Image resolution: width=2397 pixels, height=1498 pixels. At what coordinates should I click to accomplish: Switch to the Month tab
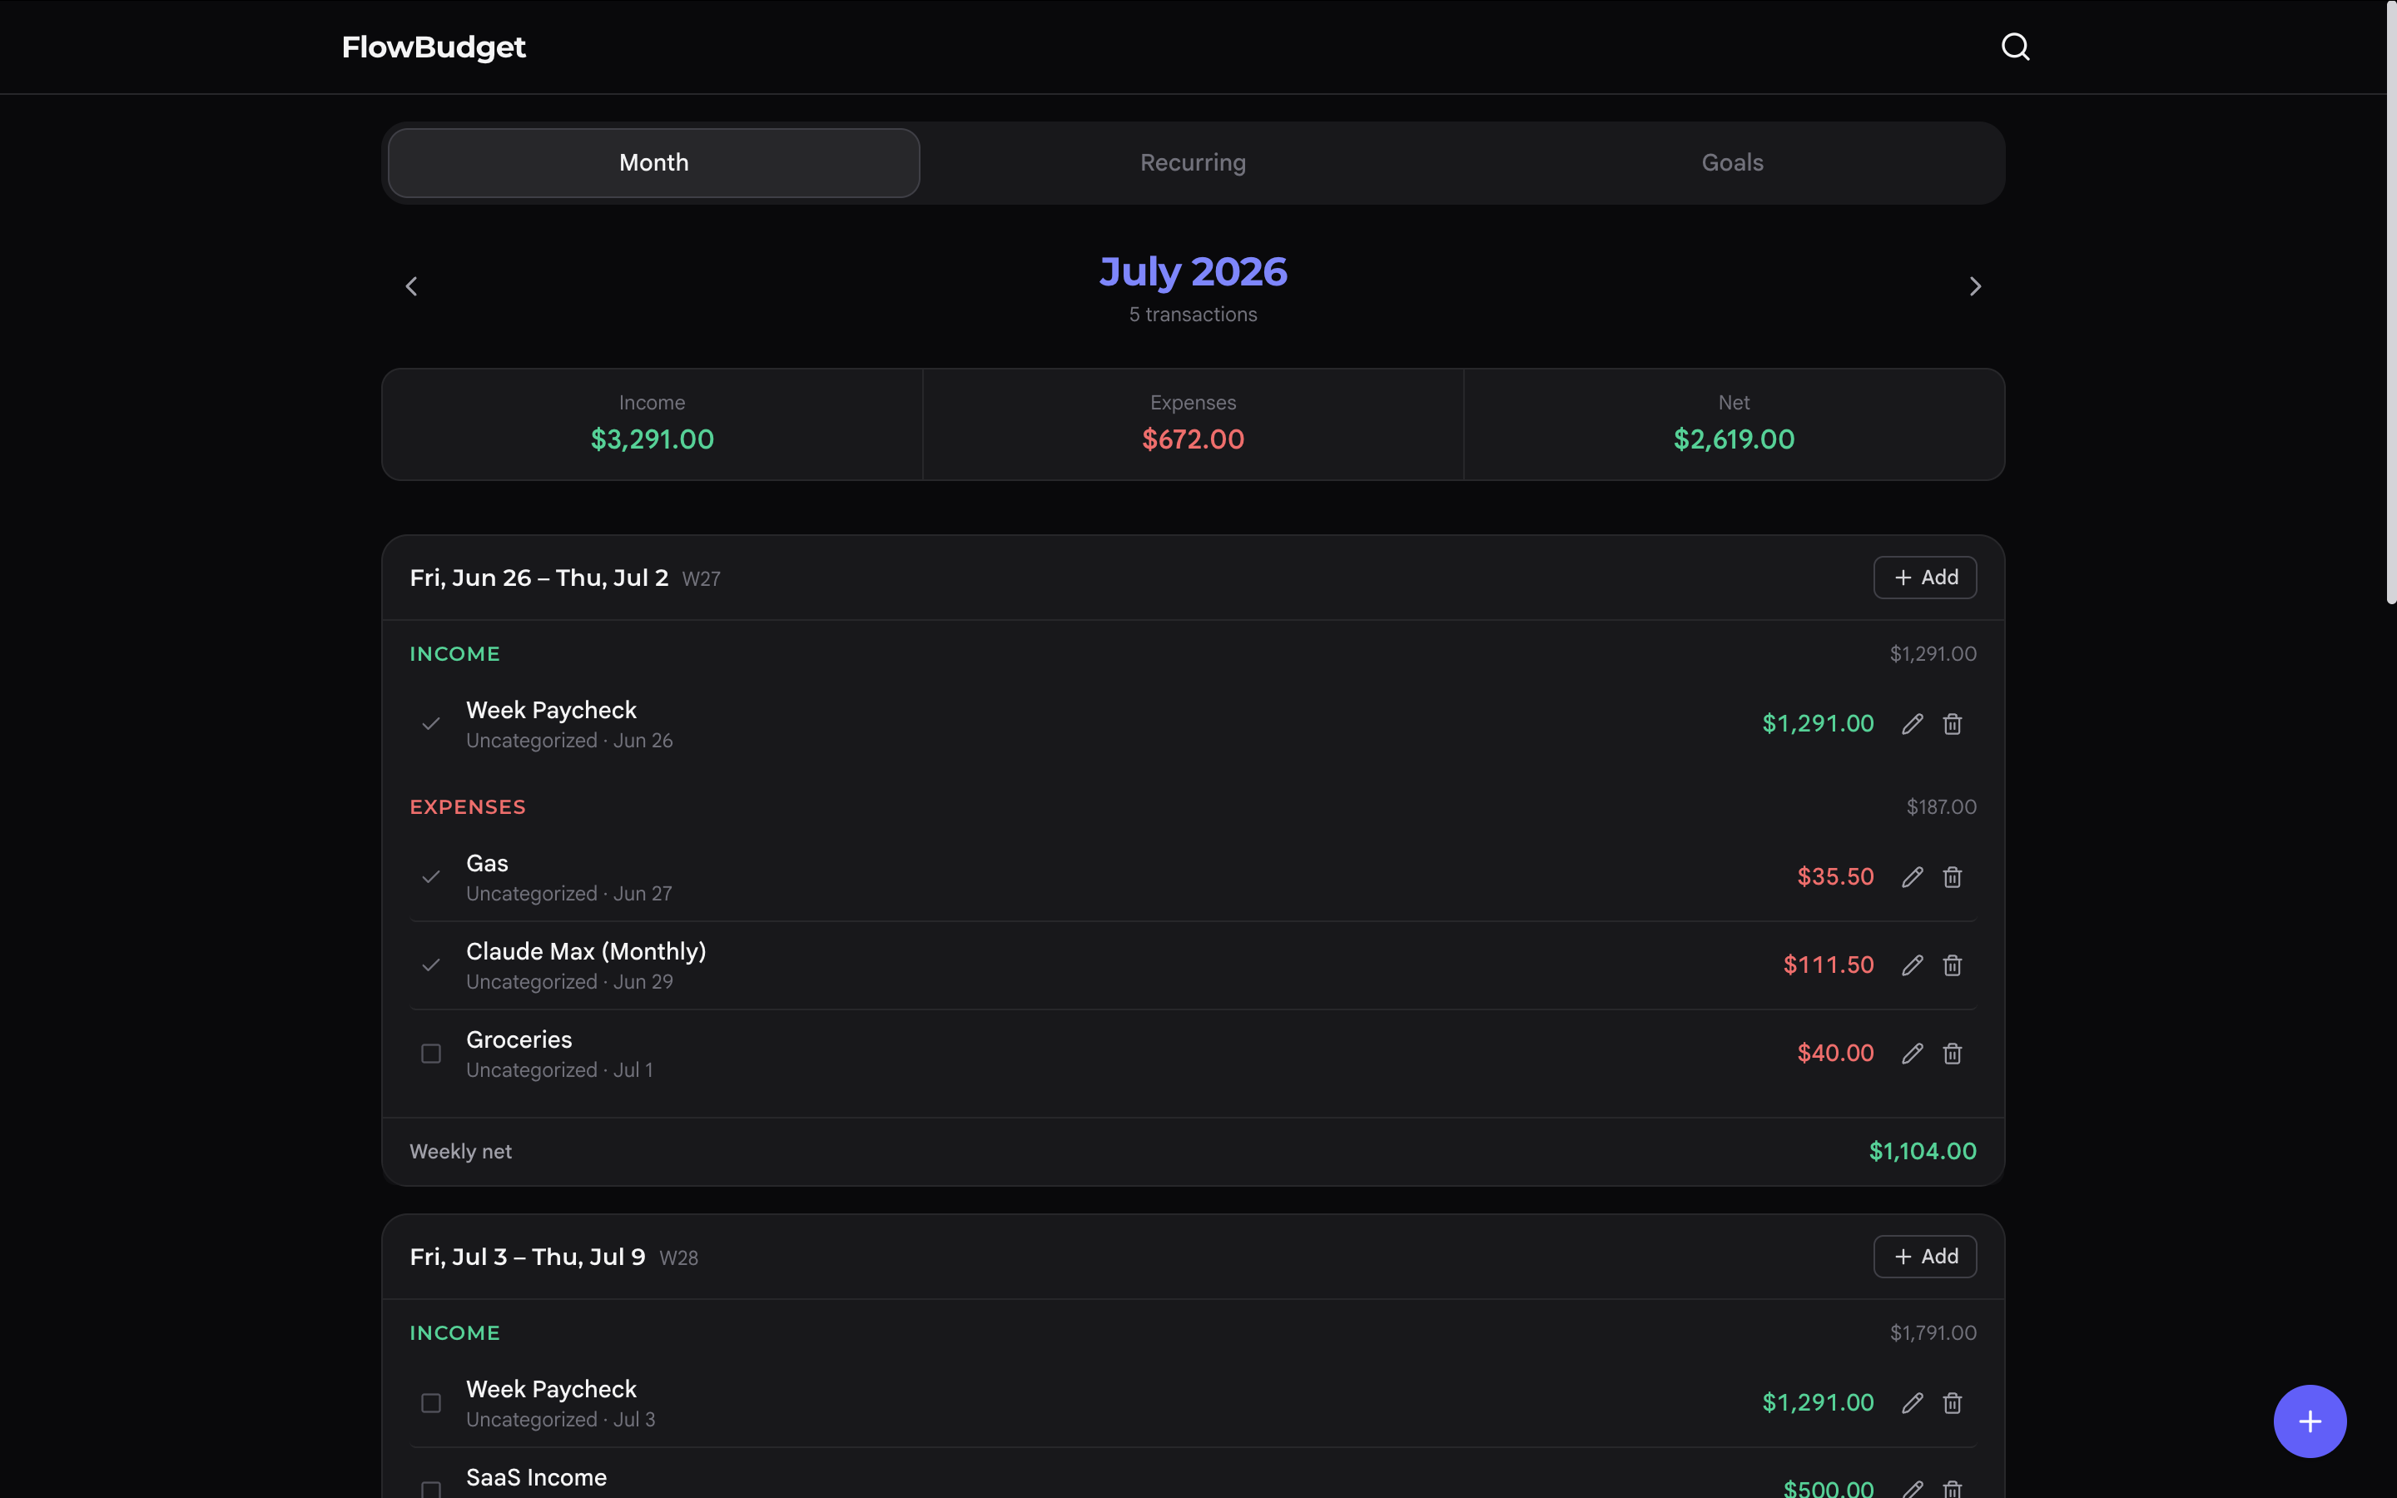(x=653, y=162)
